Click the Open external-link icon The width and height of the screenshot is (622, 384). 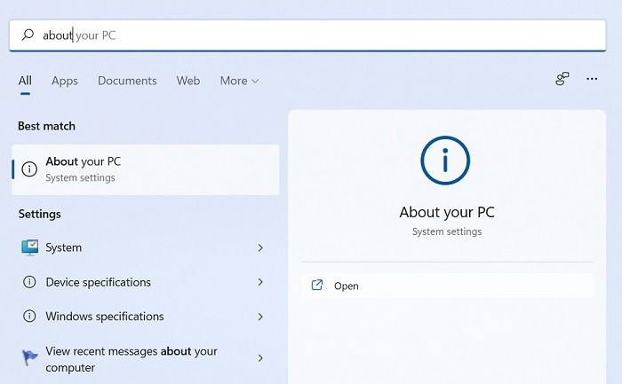pos(317,285)
